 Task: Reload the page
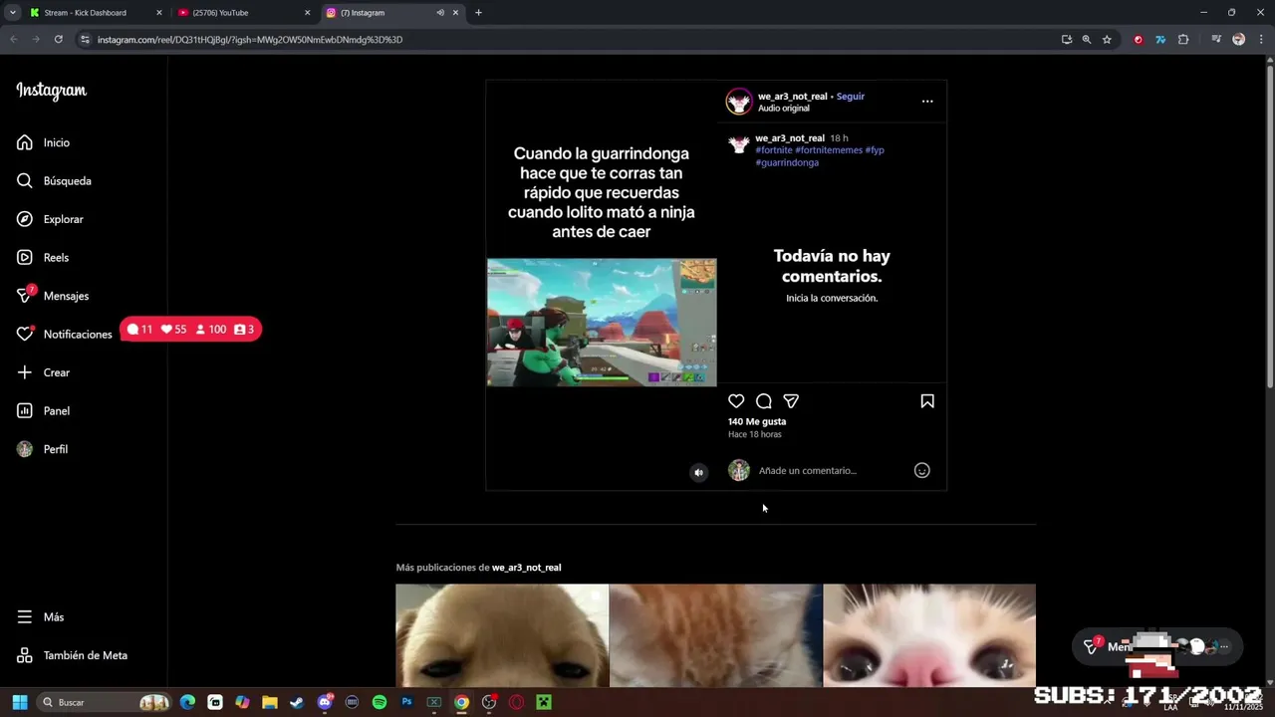(x=58, y=40)
